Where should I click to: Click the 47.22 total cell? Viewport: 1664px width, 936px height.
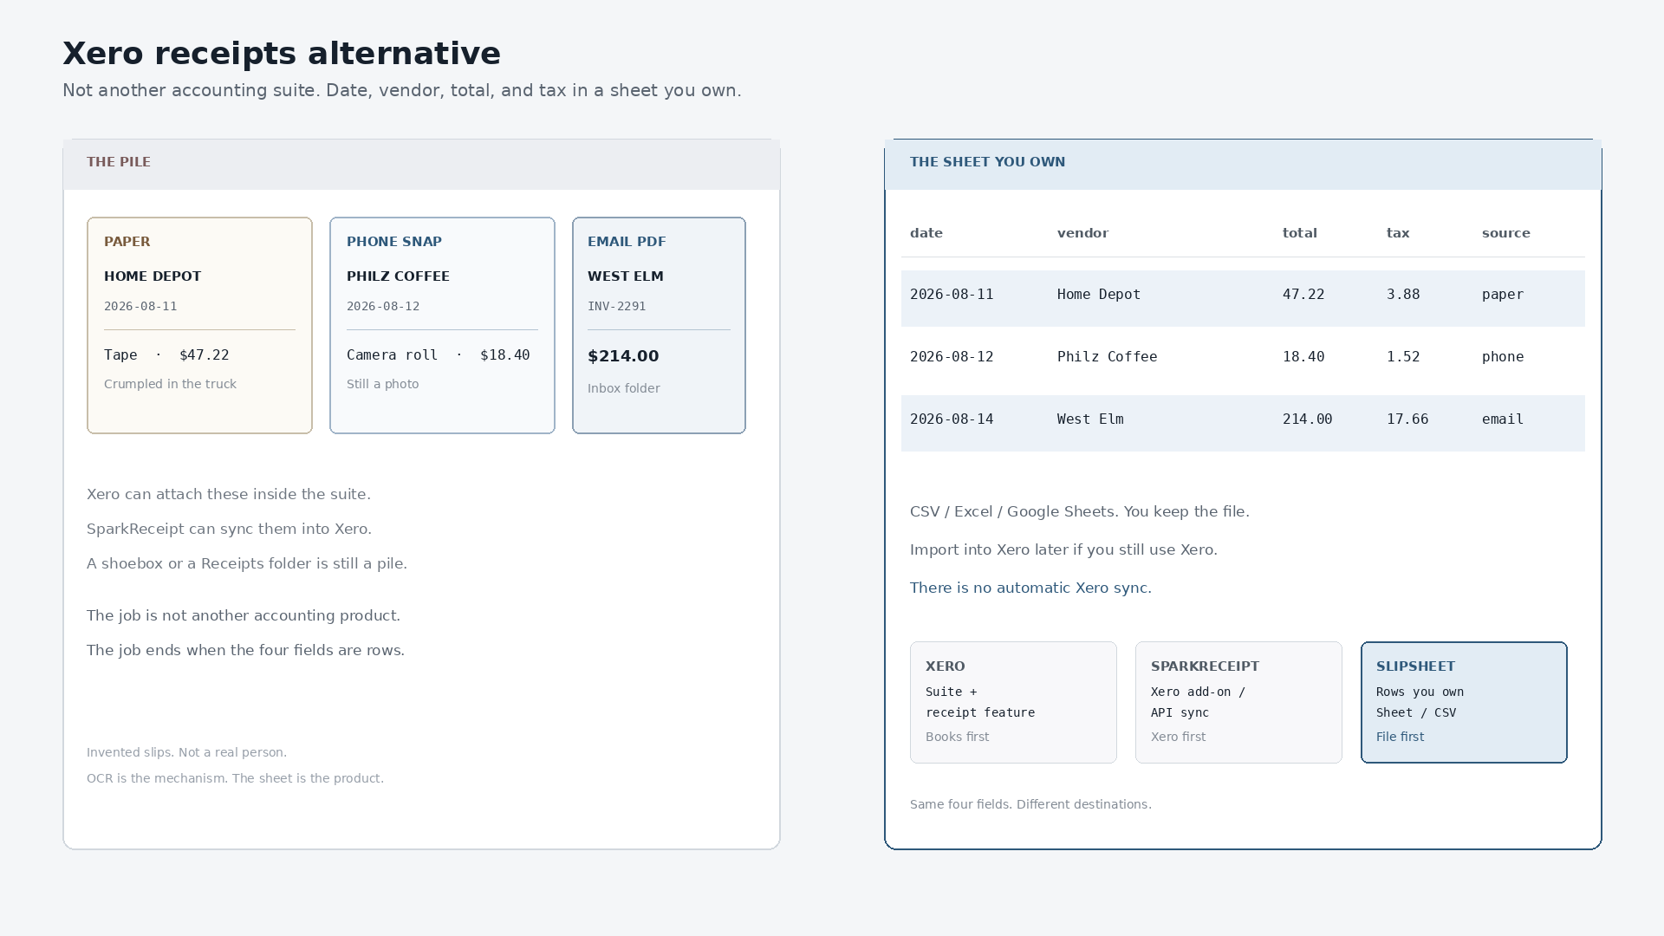click(1303, 295)
